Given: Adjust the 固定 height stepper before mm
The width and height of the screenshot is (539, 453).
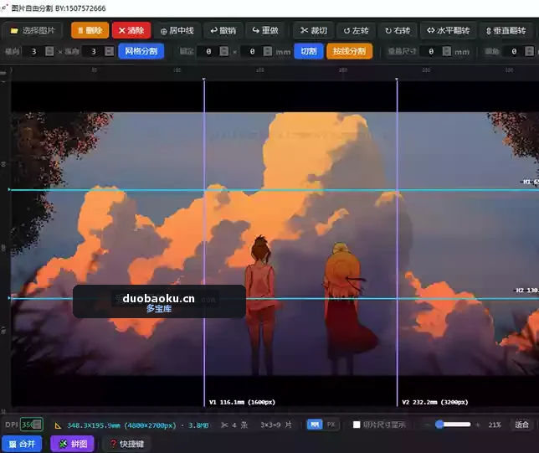Looking at the screenshot, I should click(268, 51).
